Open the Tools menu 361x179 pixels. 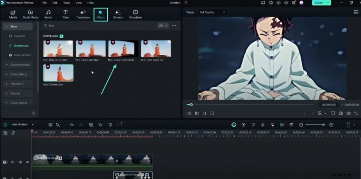point(66,3)
